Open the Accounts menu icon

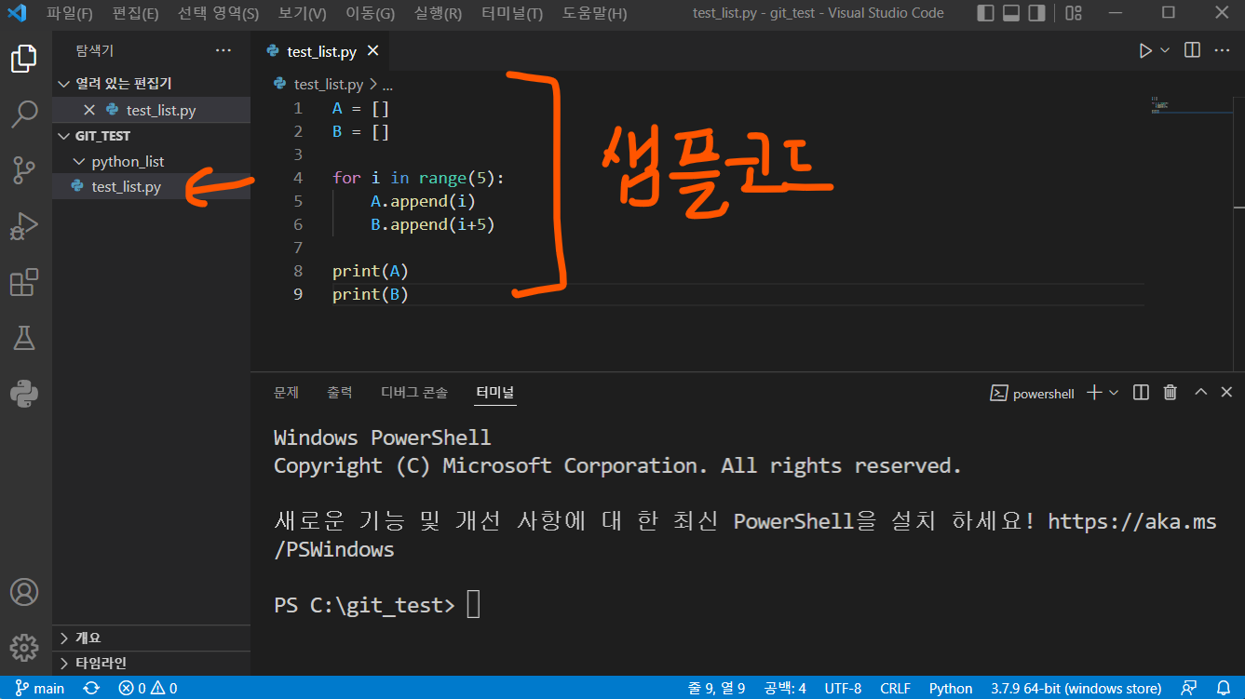pyautogui.click(x=24, y=592)
